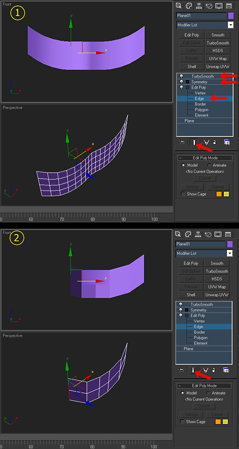239x449 pixels.
Task: Select Border sub-object level in upper screenshot
Action: coord(200,104)
